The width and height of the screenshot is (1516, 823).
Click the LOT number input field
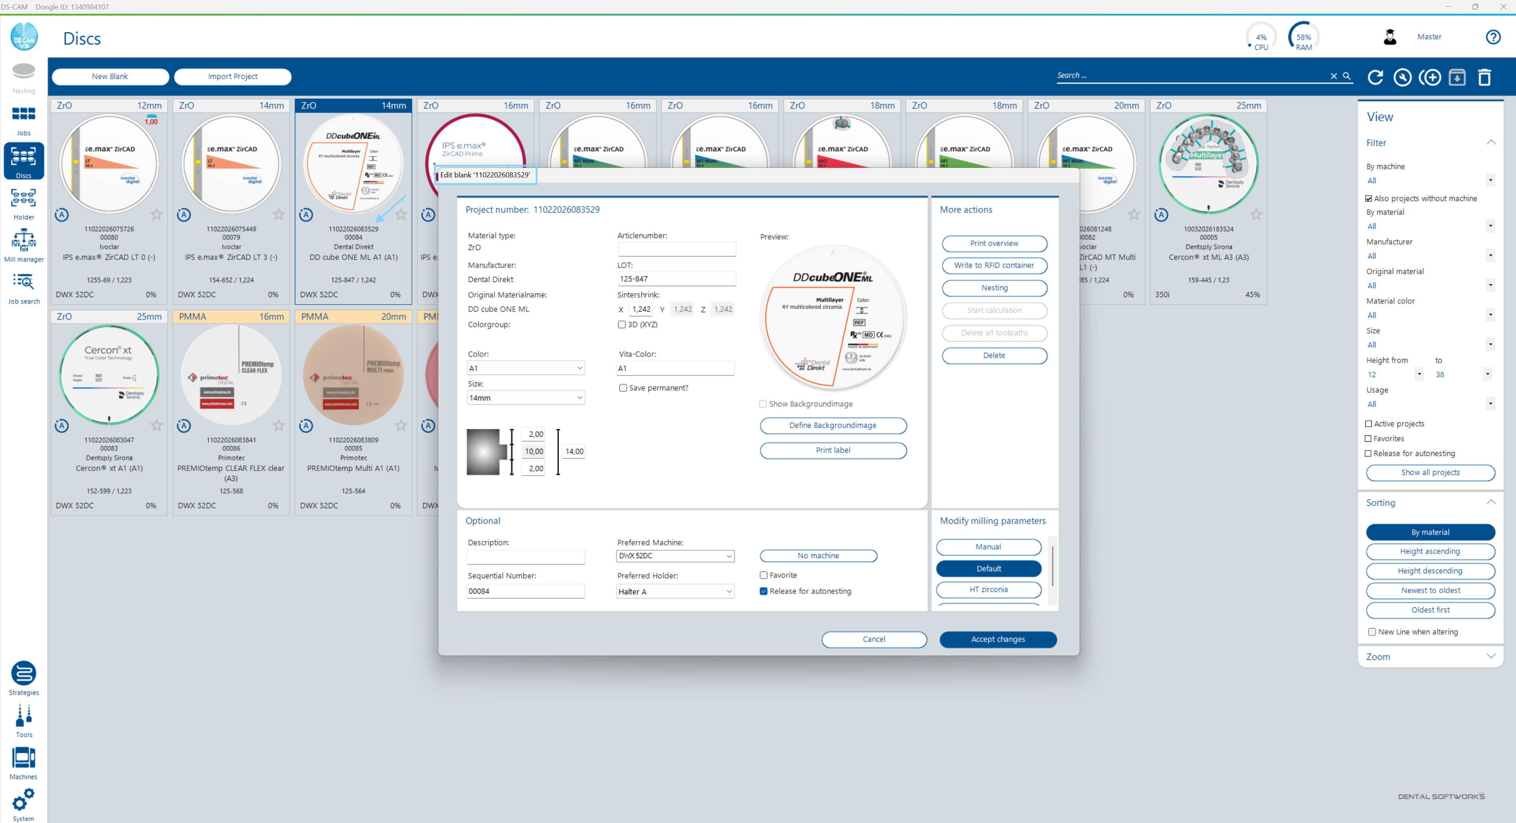(676, 279)
